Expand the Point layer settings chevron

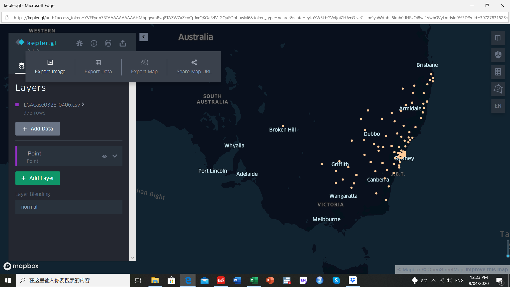(x=115, y=156)
